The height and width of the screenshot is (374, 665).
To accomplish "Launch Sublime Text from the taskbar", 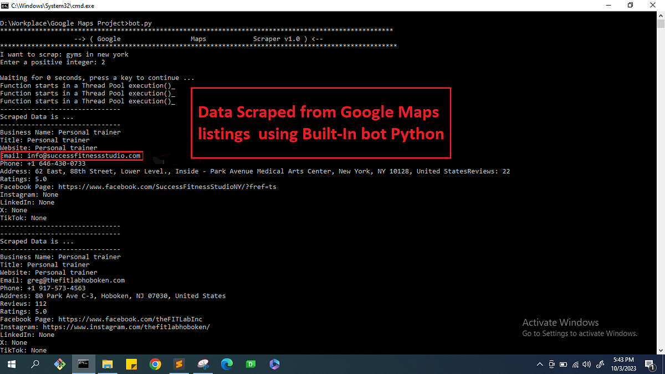I will tap(179, 364).
